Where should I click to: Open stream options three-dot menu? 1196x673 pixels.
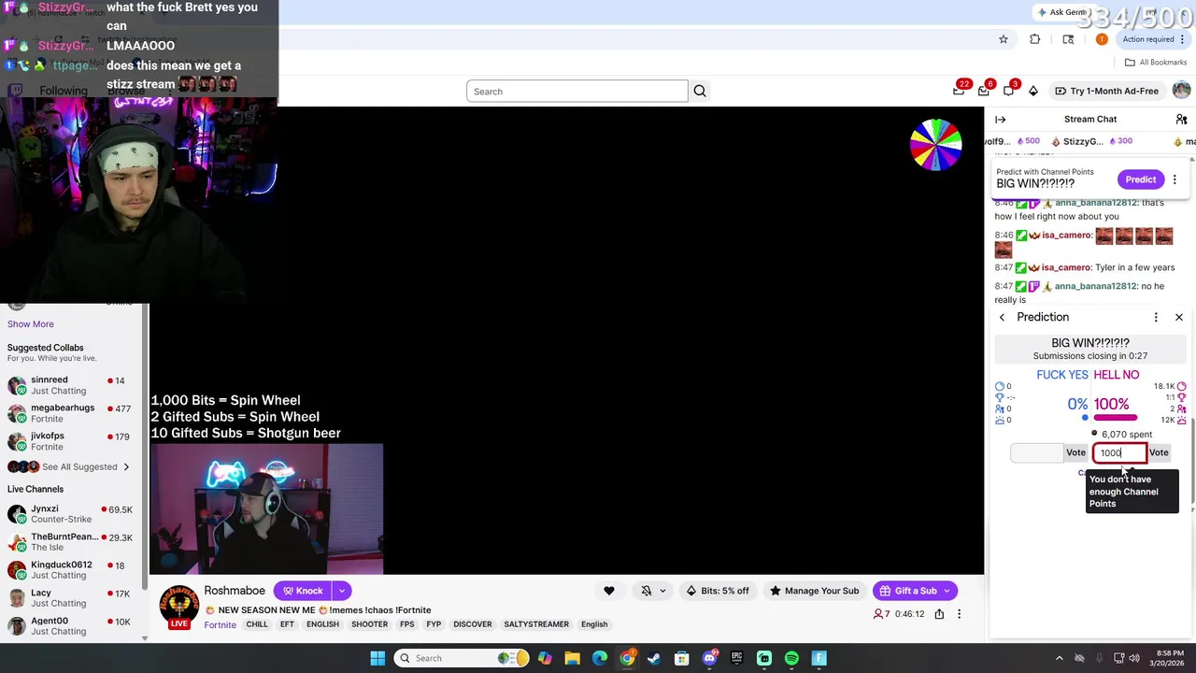959,614
